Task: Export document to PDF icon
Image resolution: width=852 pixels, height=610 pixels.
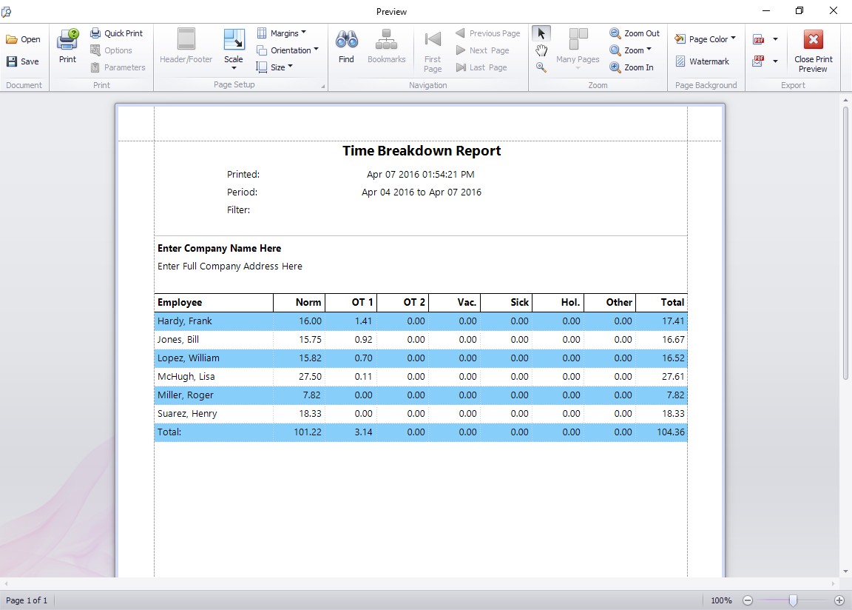Action: coord(759,39)
